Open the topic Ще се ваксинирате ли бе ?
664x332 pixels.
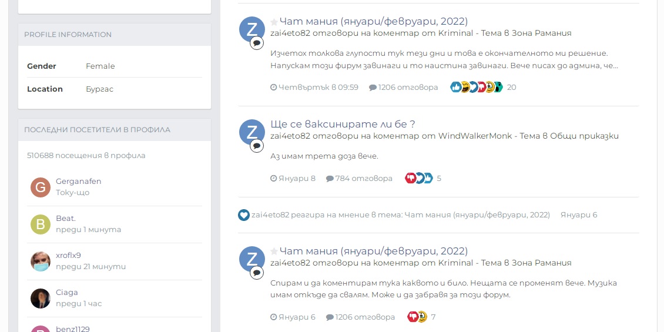coord(343,124)
